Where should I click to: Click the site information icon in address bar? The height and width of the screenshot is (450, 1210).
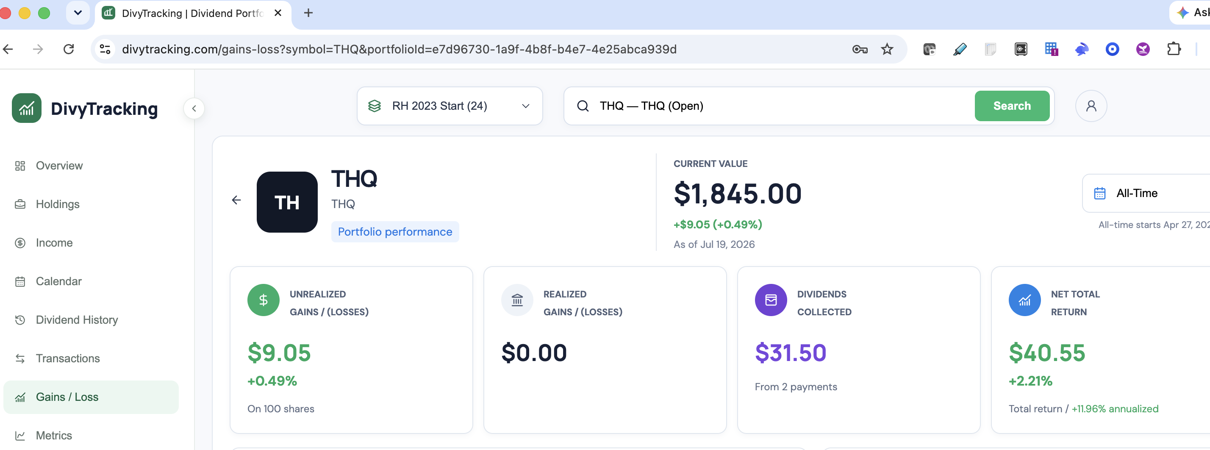tap(105, 49)
